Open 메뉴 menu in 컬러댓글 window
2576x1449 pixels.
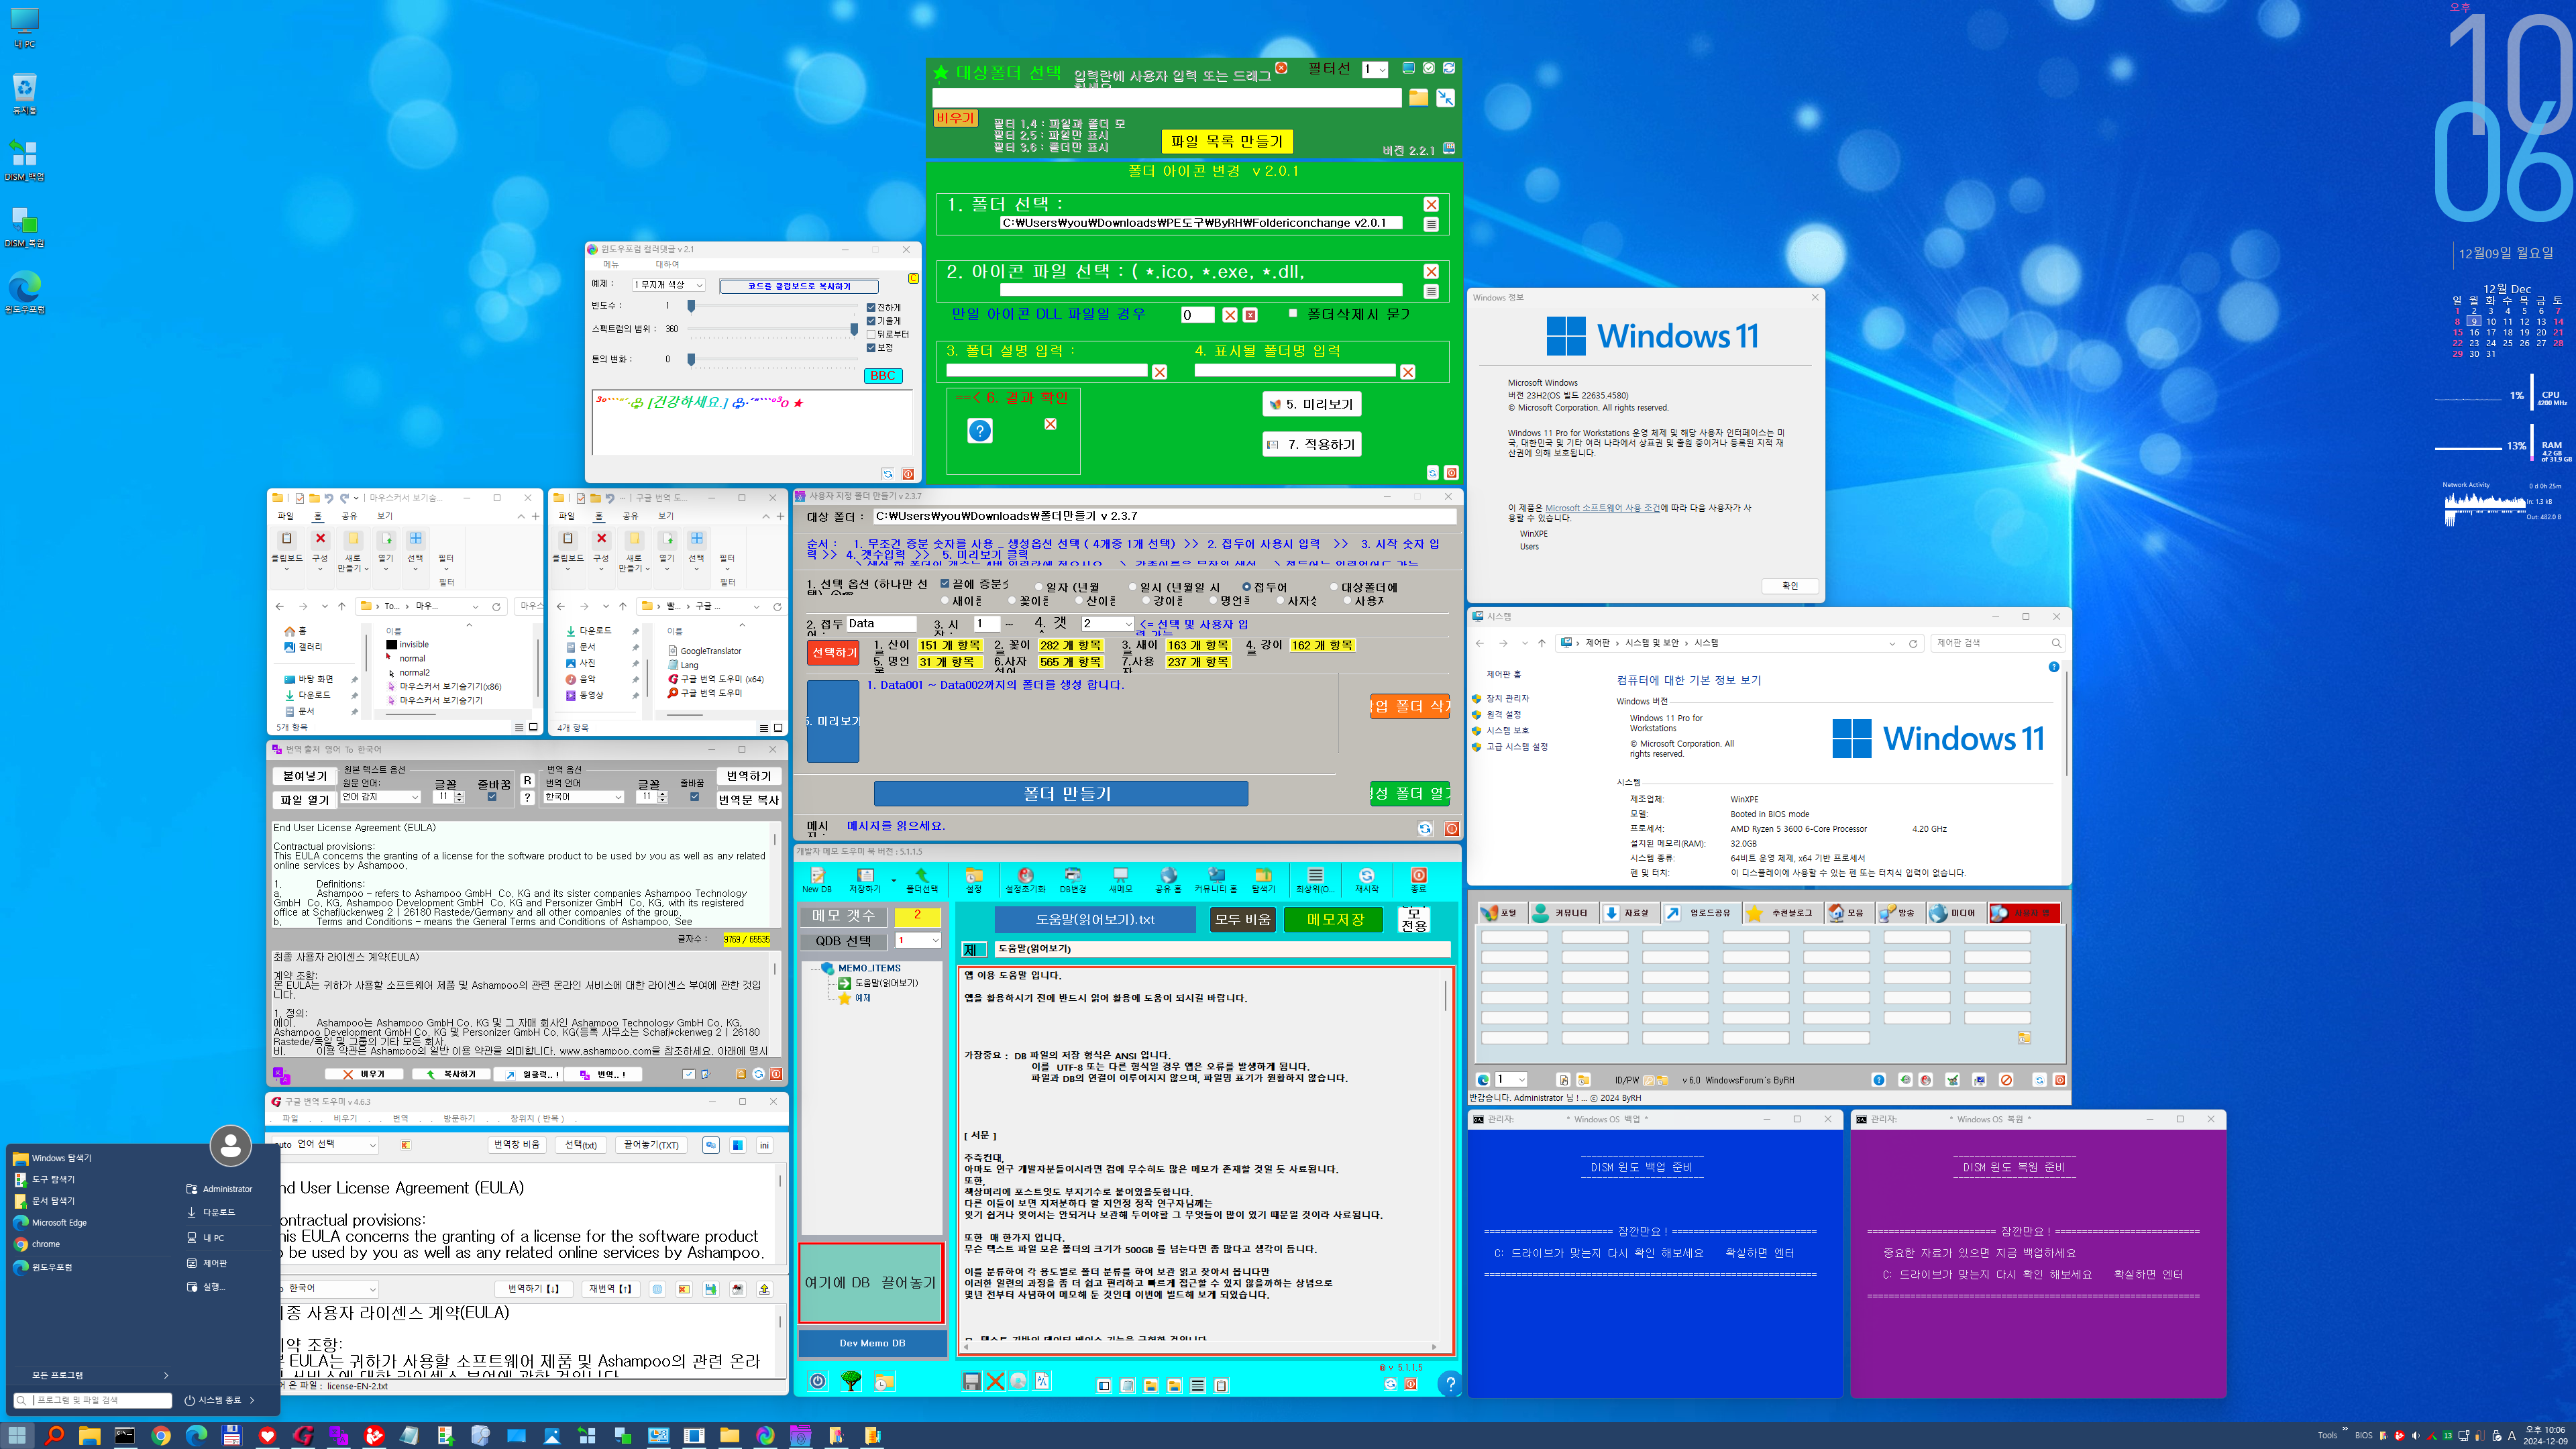point(611,265)
